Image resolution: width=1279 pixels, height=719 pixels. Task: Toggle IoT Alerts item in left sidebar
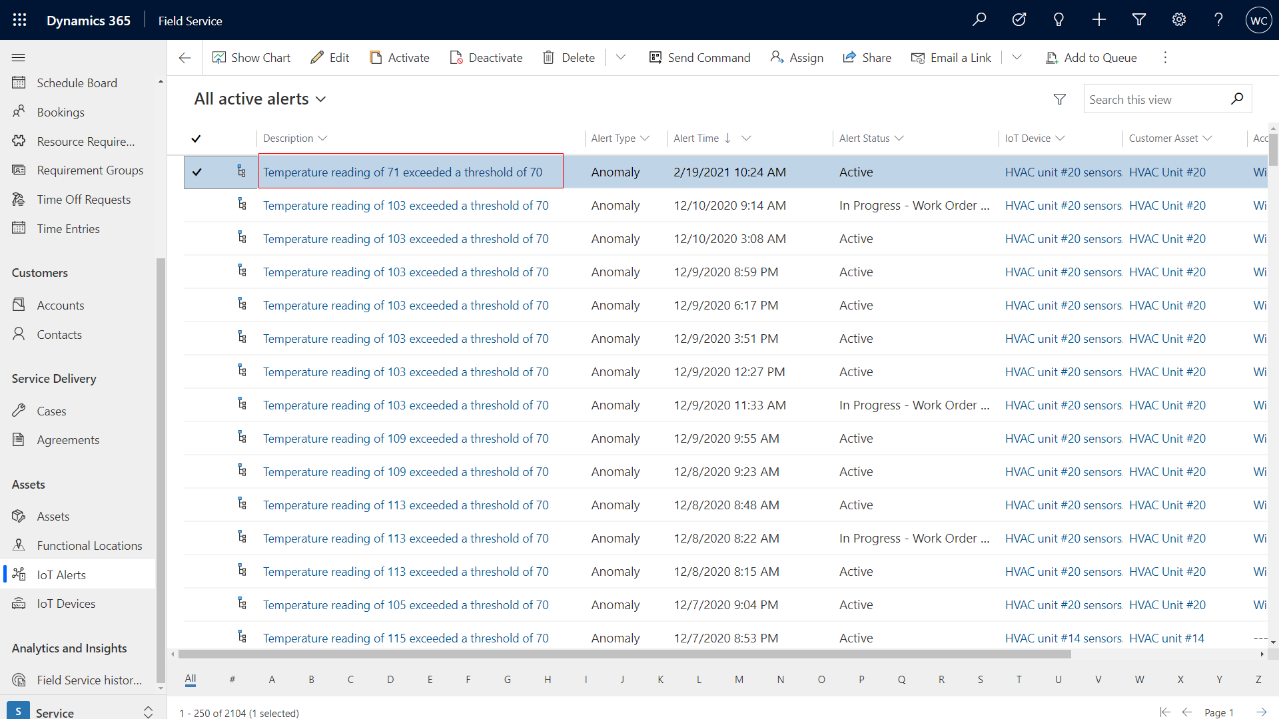61,574
